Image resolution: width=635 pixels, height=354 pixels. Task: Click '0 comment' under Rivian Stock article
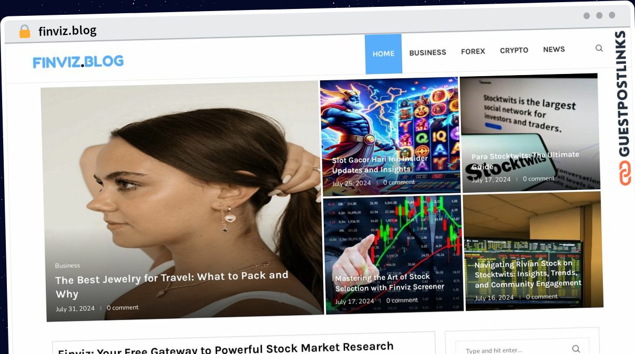(542, 297)
